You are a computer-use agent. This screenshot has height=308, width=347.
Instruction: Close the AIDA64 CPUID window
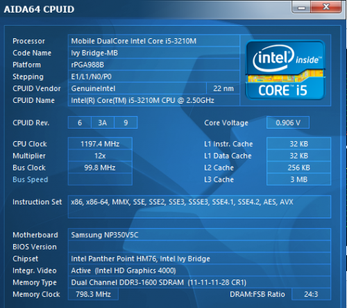(326, 7)
